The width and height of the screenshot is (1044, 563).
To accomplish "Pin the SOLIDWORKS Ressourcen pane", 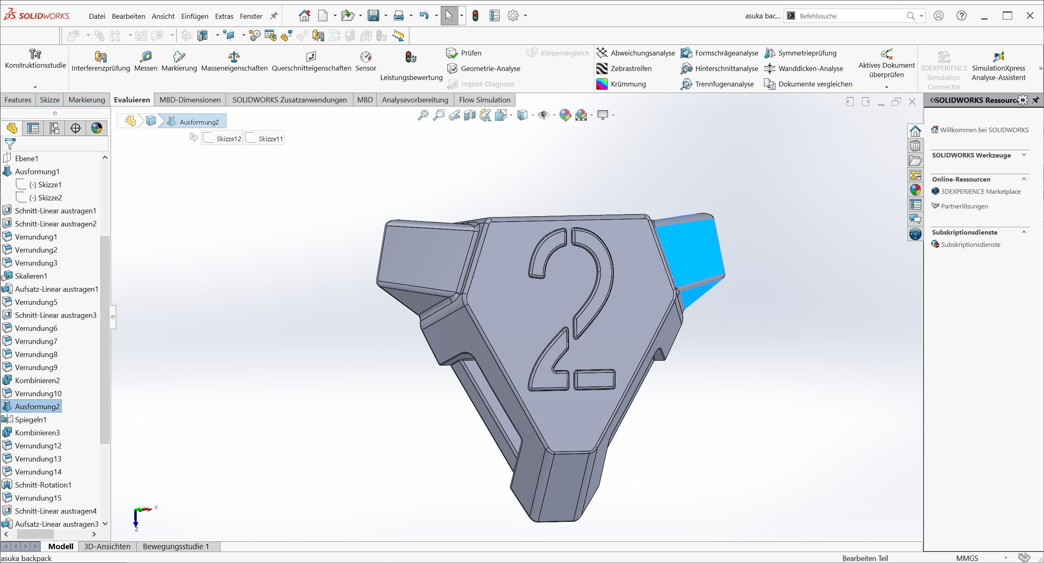I will point(1035,100).
